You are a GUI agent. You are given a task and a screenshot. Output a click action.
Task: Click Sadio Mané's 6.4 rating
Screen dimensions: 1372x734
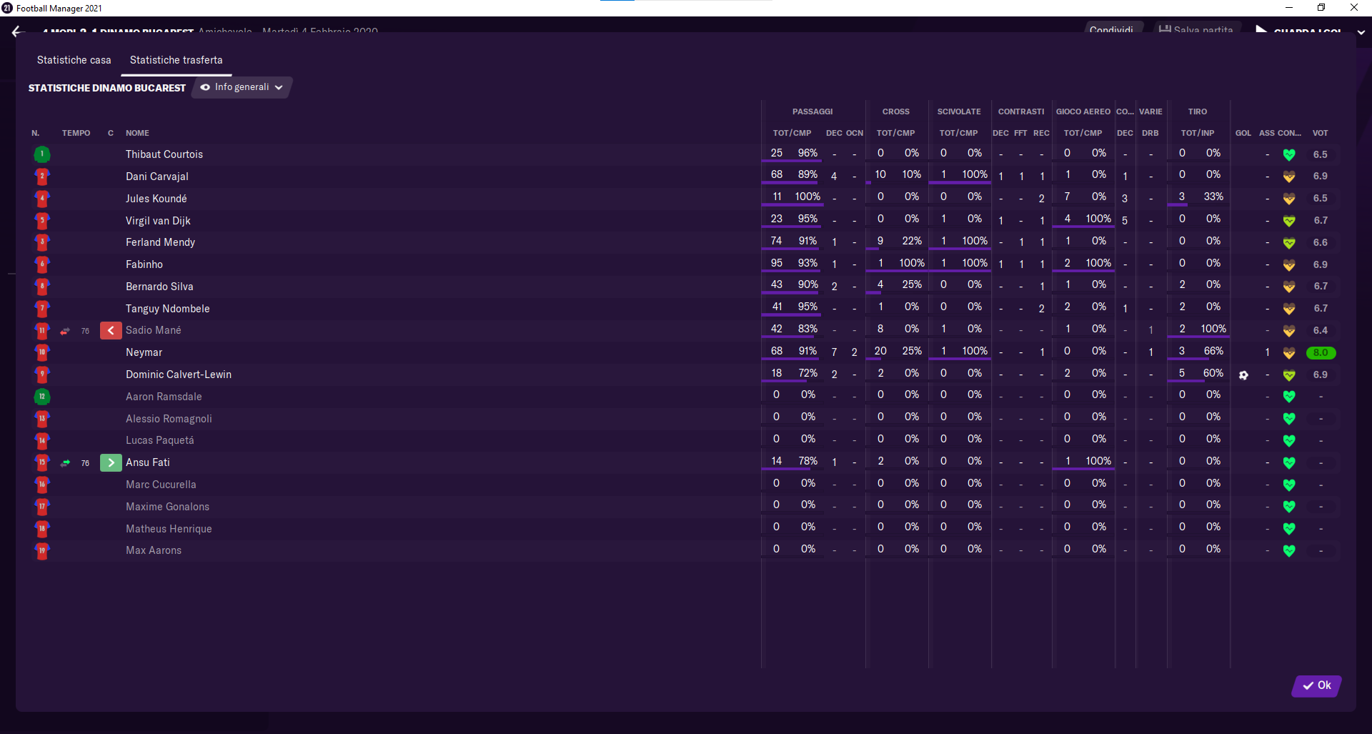[x=1320, y=331]
